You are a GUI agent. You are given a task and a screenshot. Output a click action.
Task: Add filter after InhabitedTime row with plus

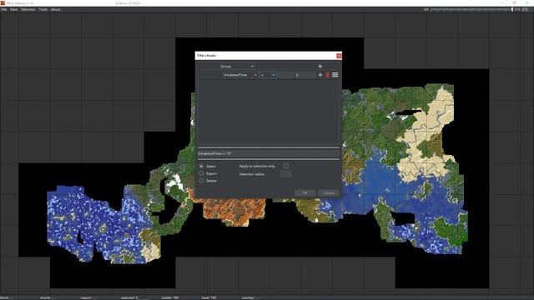pos(320,75)
